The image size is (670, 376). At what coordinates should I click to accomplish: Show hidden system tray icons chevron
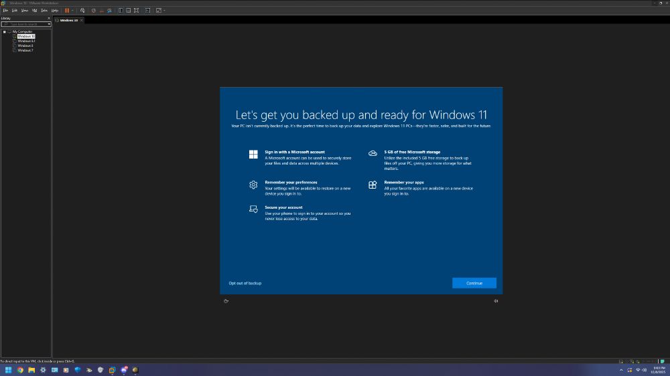coord(621,370)
